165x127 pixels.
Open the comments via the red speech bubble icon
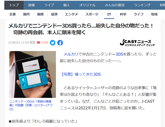point(38,43)
